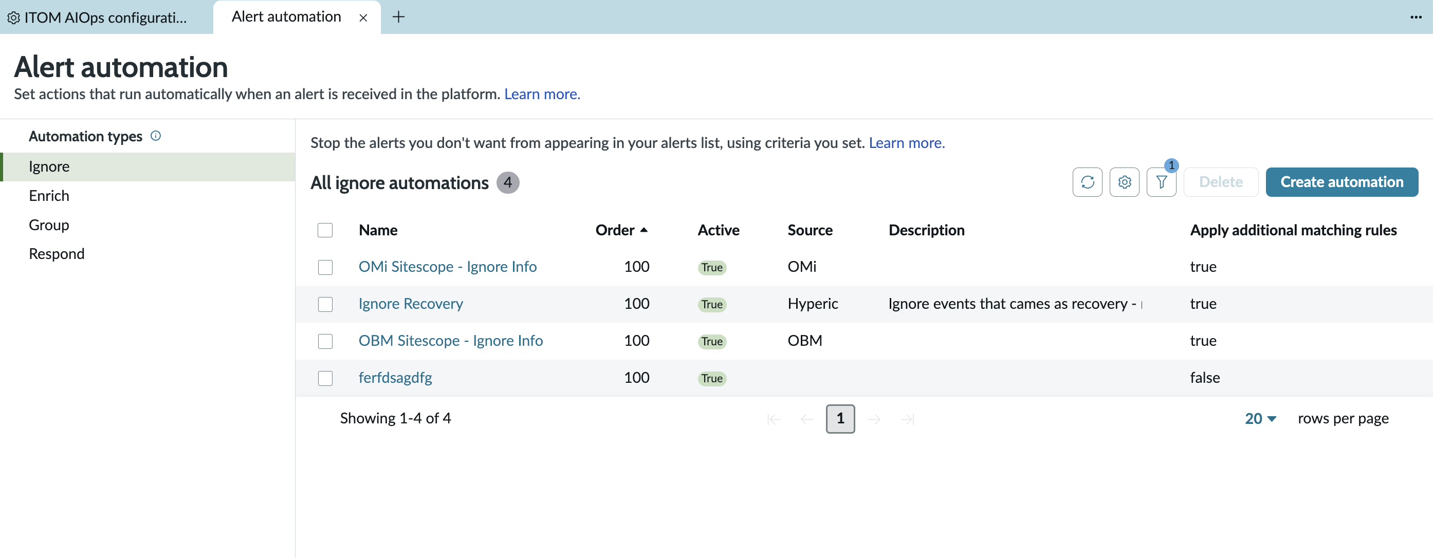The height and width of the screenshot is (558, 1433).
Task: Open the filter funnel icon
Action: point(1161,182)
